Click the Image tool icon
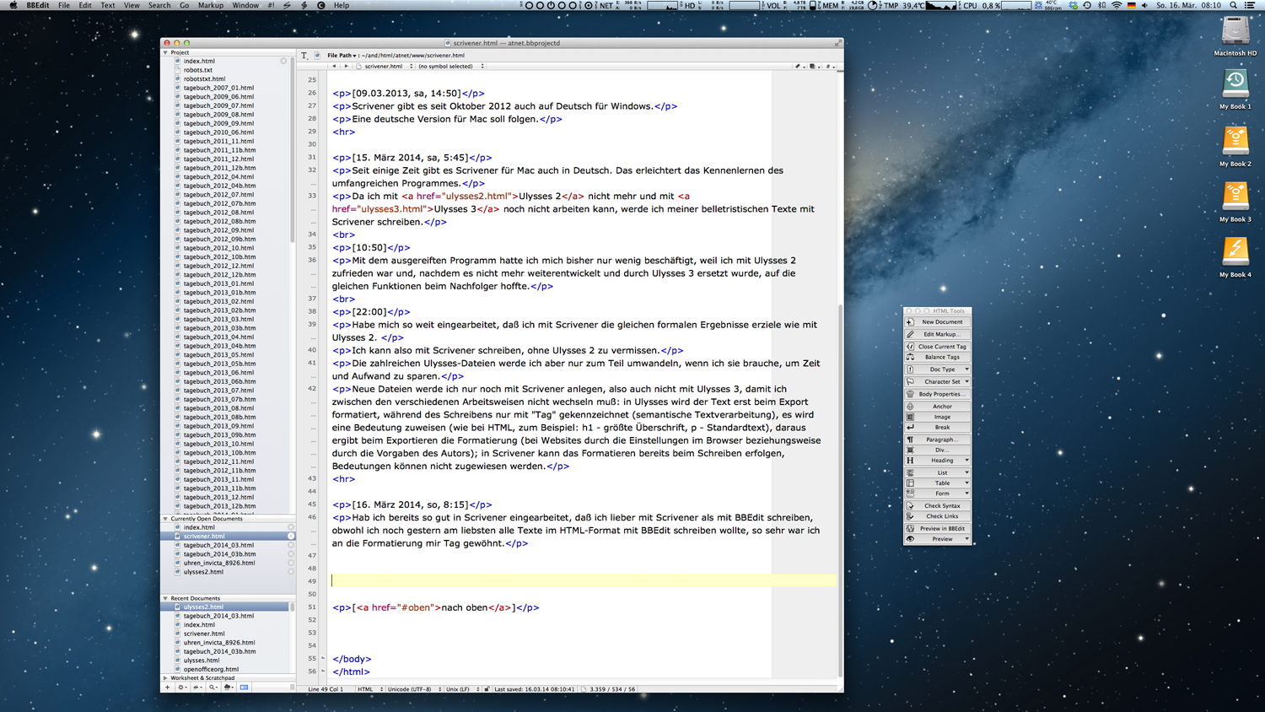The height and width of the screenshot is (712, 1265). (910, 417)
